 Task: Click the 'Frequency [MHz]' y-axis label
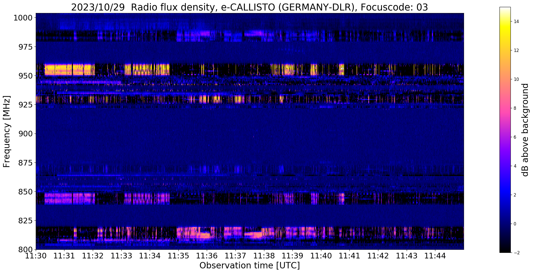[x=7, y=132]
